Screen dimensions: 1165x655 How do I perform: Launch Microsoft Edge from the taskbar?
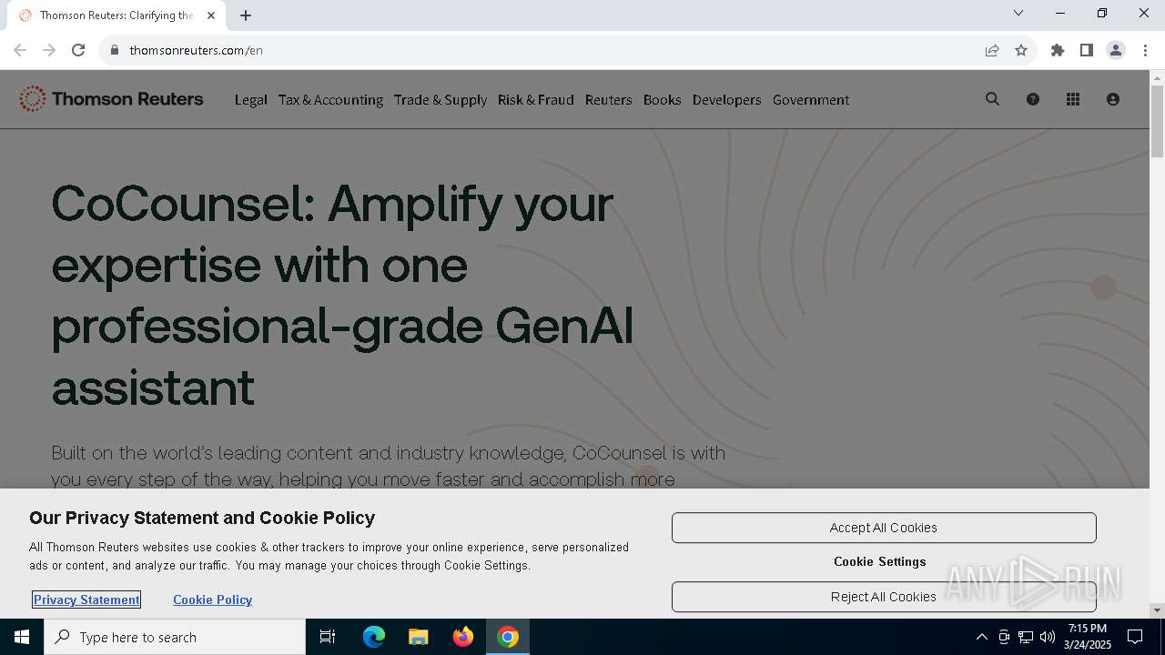pyautogui.click(x=374, y=637)
